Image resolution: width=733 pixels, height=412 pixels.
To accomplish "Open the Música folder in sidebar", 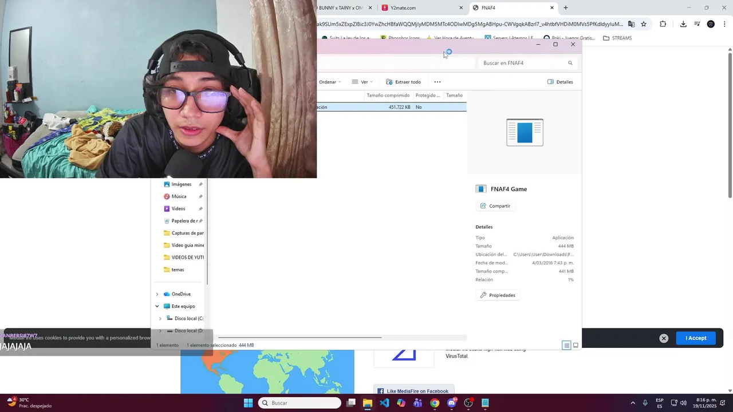I will point(178,196).
